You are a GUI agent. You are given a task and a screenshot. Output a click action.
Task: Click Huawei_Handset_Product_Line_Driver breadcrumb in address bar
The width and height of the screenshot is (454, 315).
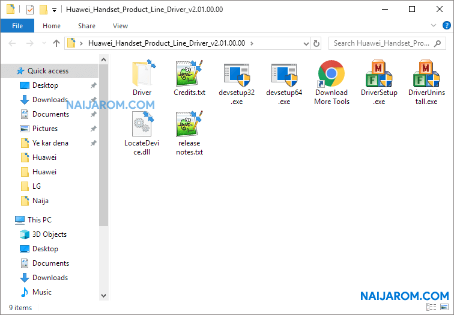166,43
